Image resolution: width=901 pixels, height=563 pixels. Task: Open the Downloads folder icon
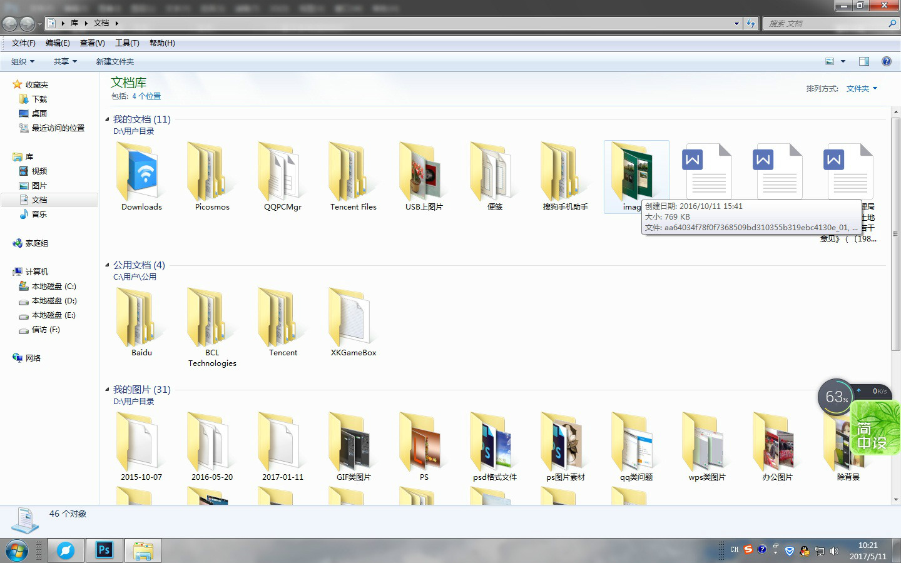(141, 173)
